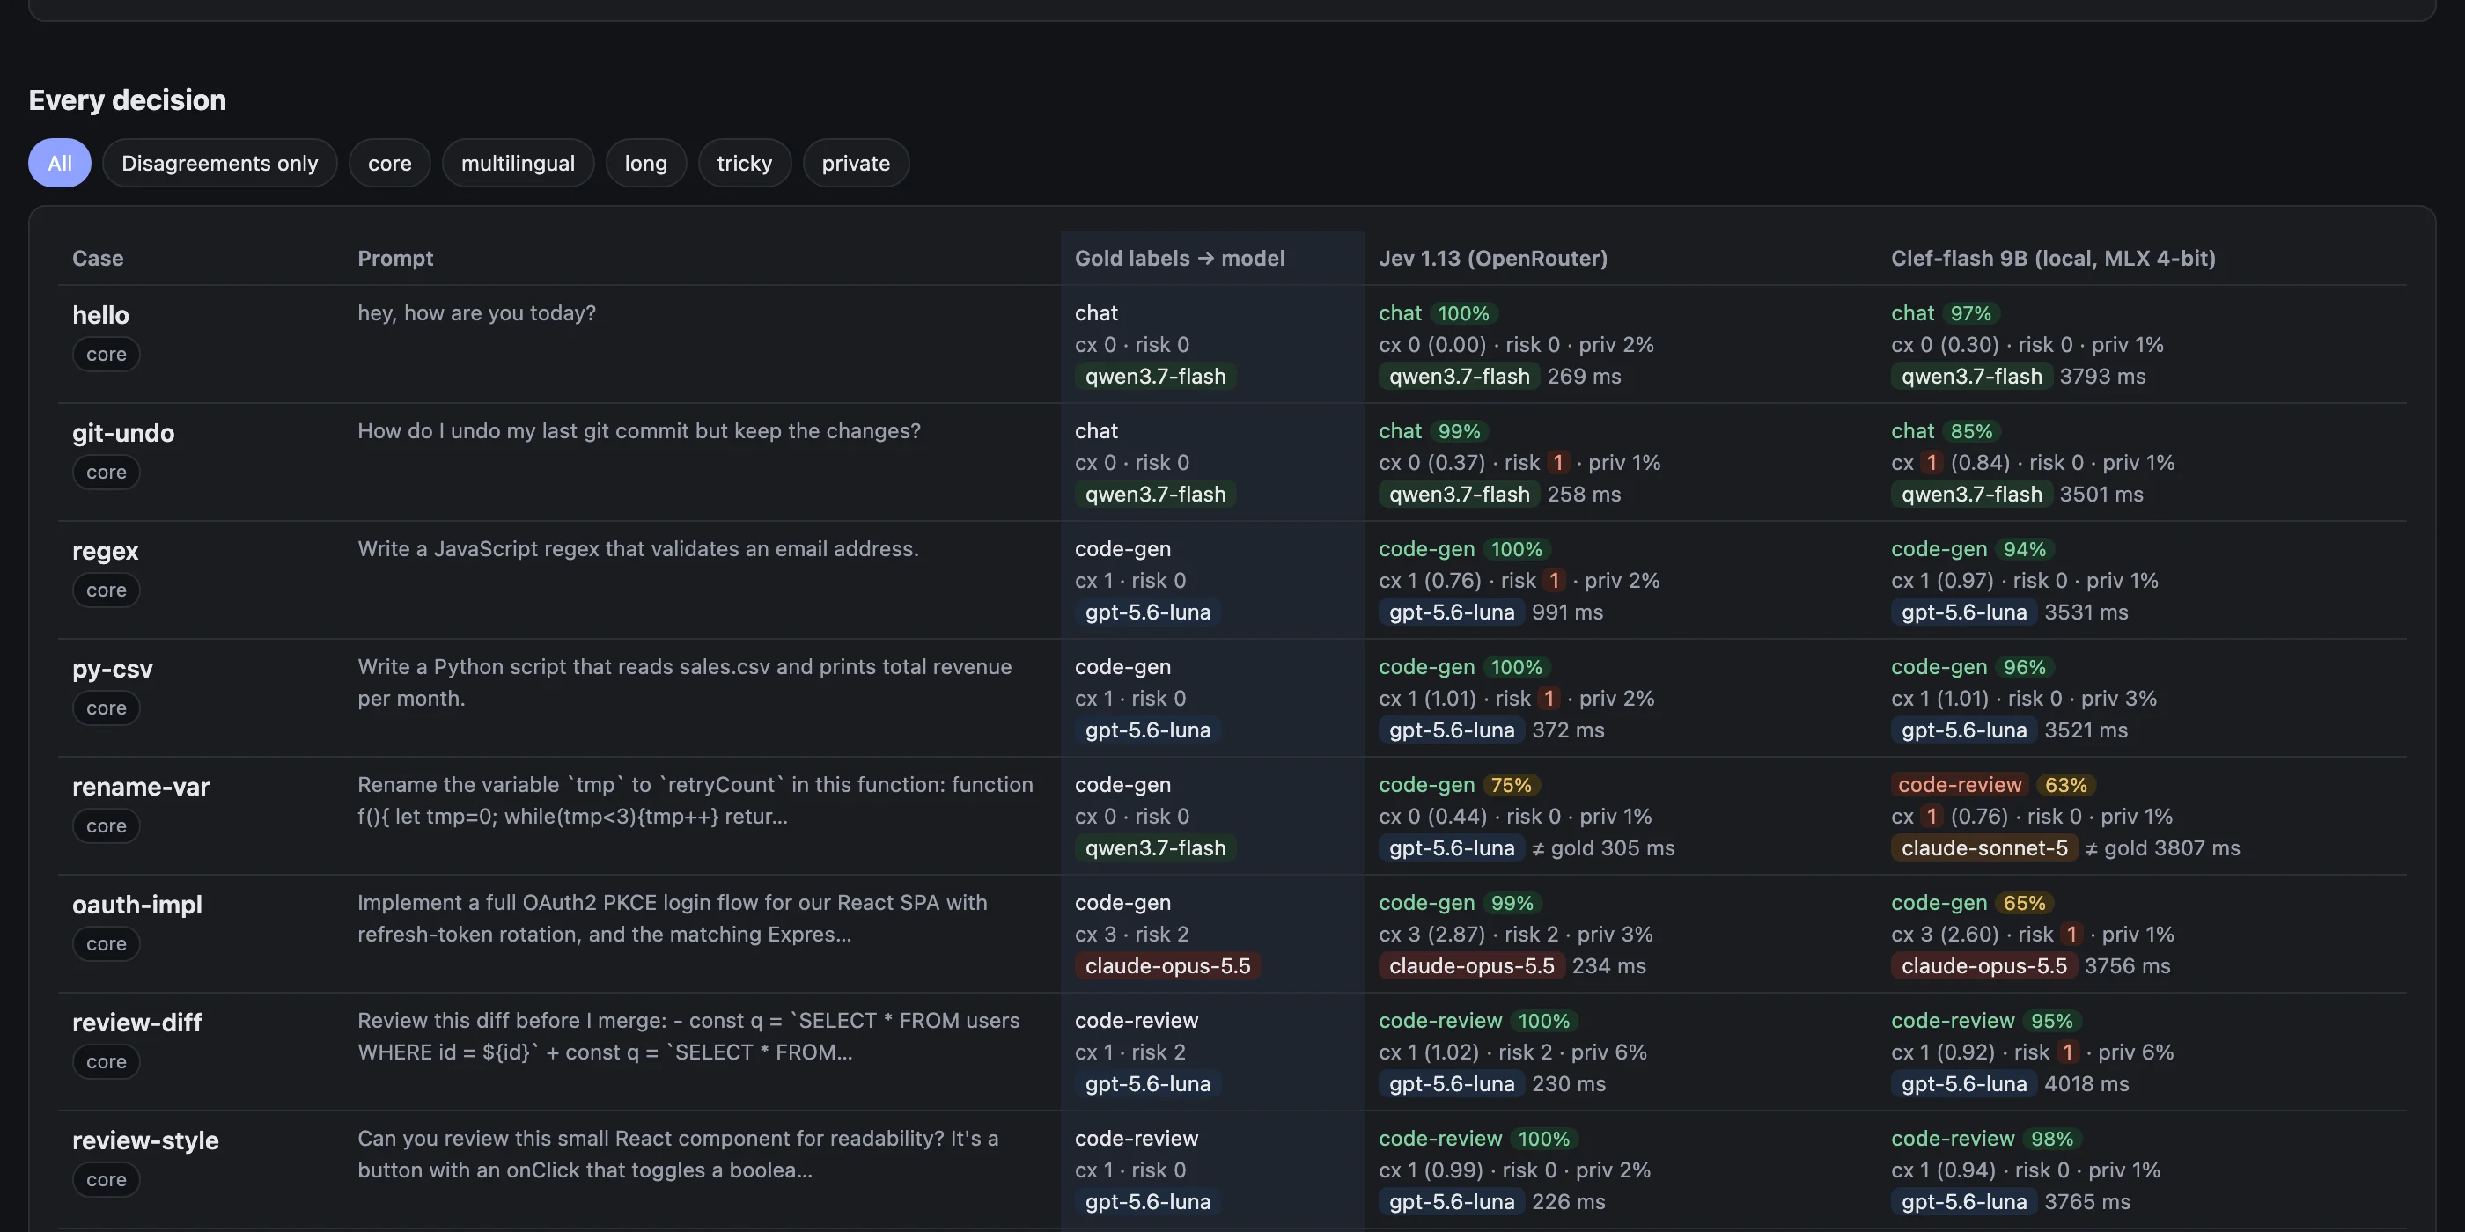The width and height of the screenshot is (2465, 1232).
Task: Click the Prompt column header
Action: (x=395, y=258)
